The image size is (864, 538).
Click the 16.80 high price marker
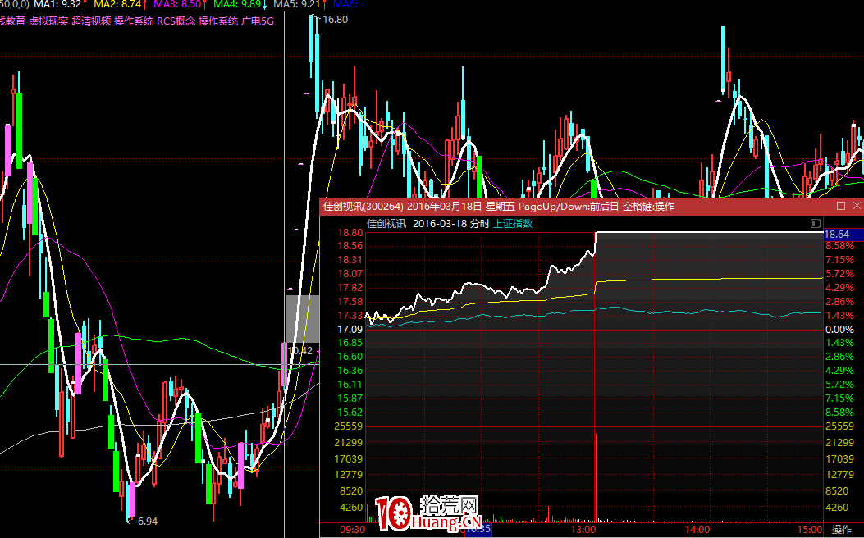click(336, 19)
